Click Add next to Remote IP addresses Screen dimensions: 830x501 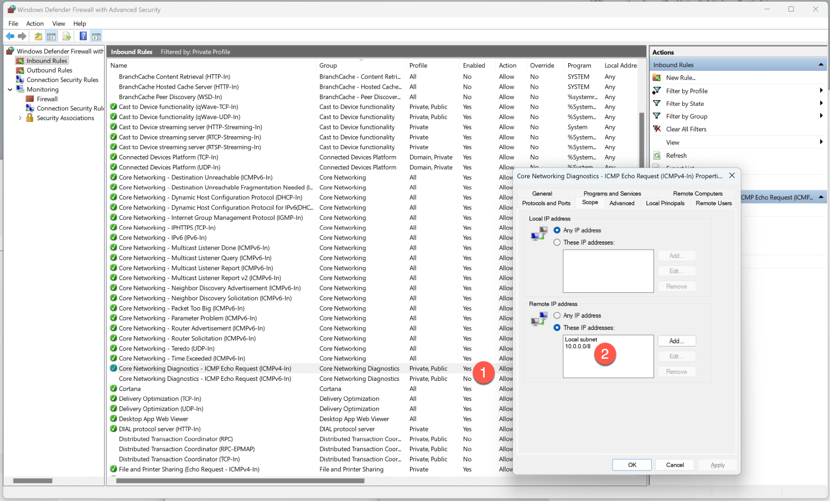pyautogui.click(x=676, y=340)
